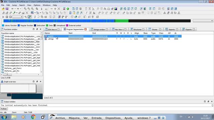The image size is (214, 120).
Task: Click the forward navigation arrow
Action: click(18, 9)
